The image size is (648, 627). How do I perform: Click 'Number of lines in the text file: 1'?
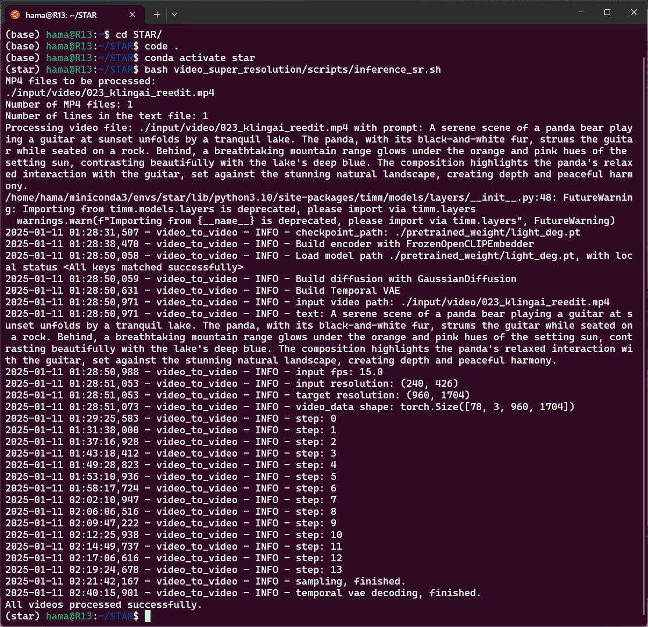(106, 116)
